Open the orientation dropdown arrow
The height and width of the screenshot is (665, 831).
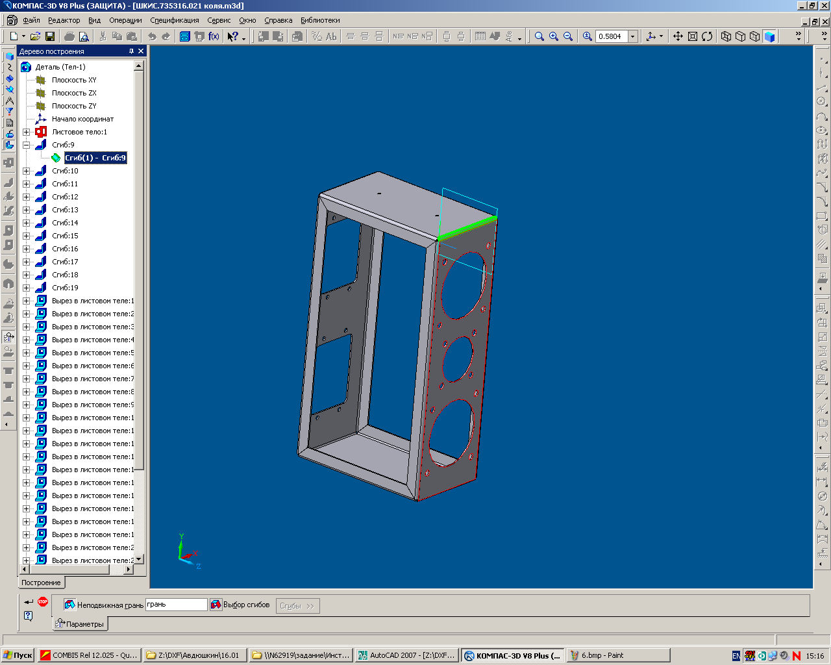pos(662,36)
